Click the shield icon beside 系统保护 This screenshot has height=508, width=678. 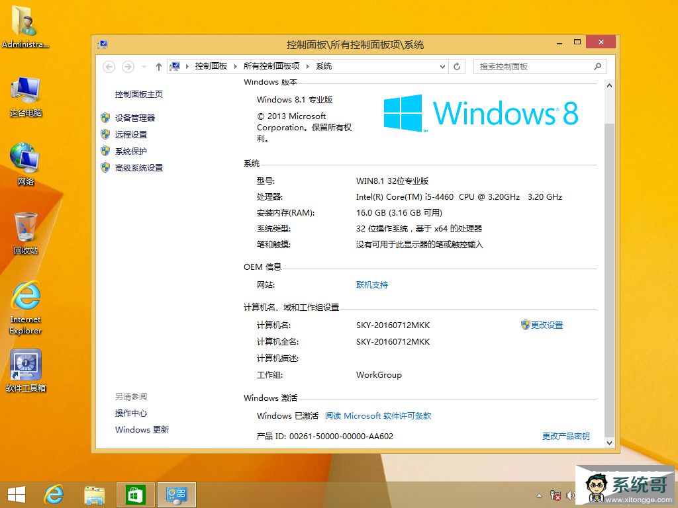pos(105,151)
